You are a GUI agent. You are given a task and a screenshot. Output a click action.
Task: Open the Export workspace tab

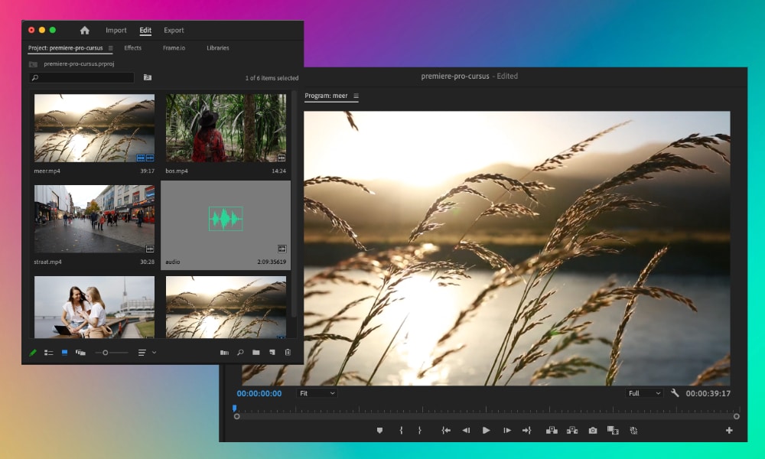pyautogui.click(x=174, y=31)
